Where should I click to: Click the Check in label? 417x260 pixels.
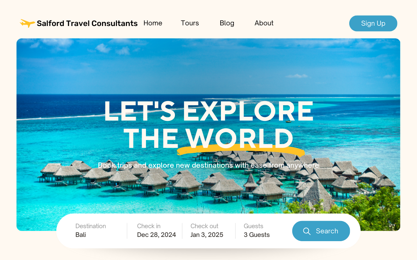[x=149, y=226]
